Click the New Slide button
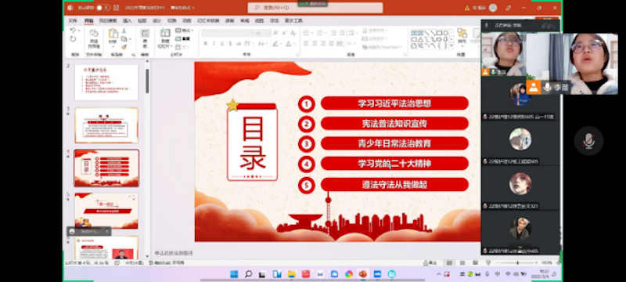This screenshot has height=282, width=626. pos(165,38)
